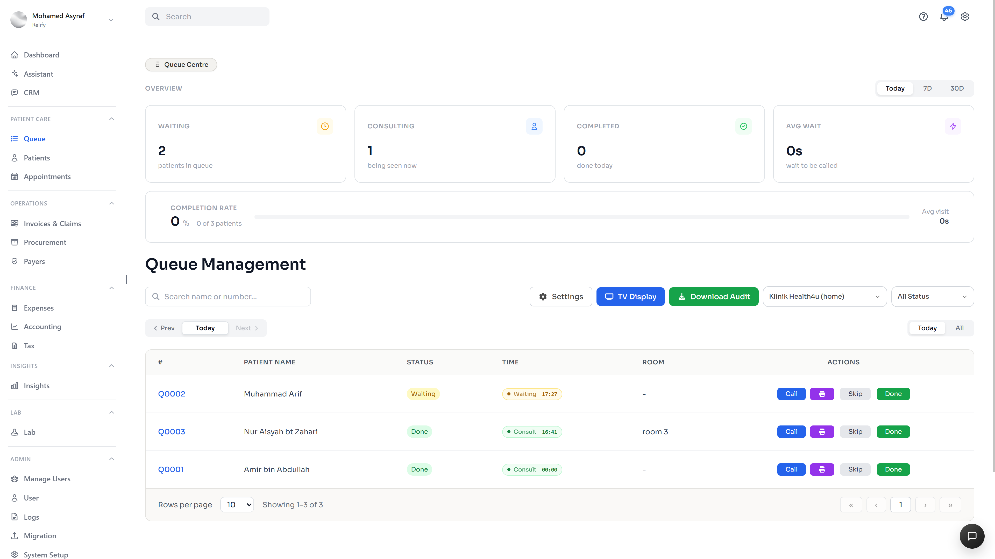
Task: Switch overview range to 30D
Action: click(x=957, y=88)
